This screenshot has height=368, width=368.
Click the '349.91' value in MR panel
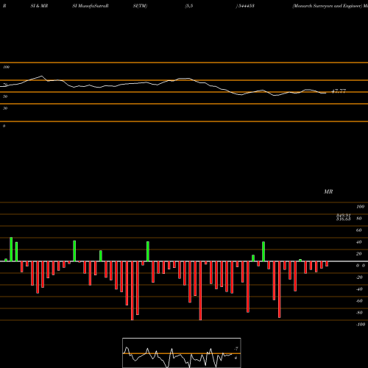343,216
